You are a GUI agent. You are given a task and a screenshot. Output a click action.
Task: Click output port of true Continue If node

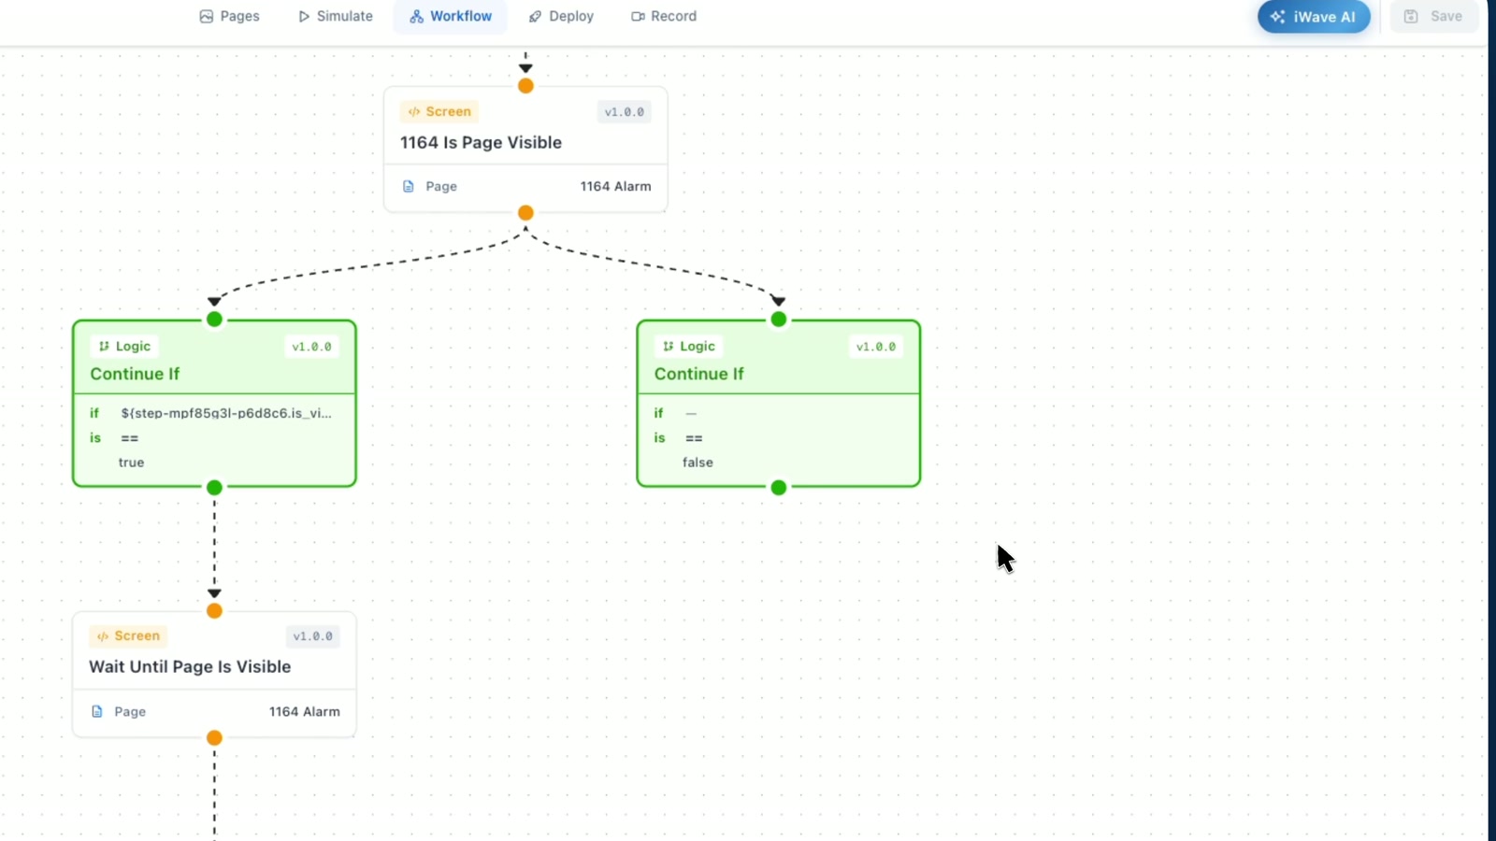(214, 488)
